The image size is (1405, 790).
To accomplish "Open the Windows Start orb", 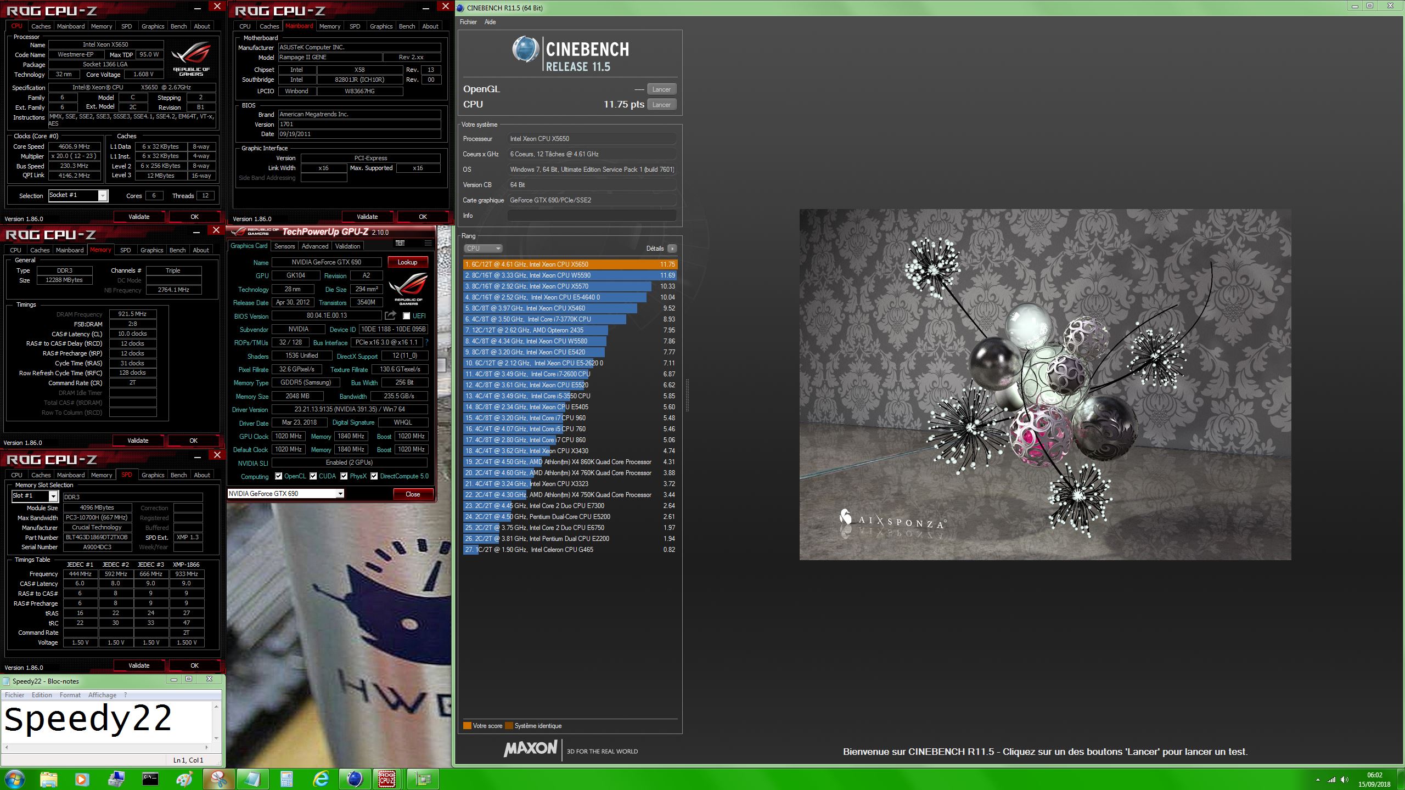I will click(x=15, y=779).
